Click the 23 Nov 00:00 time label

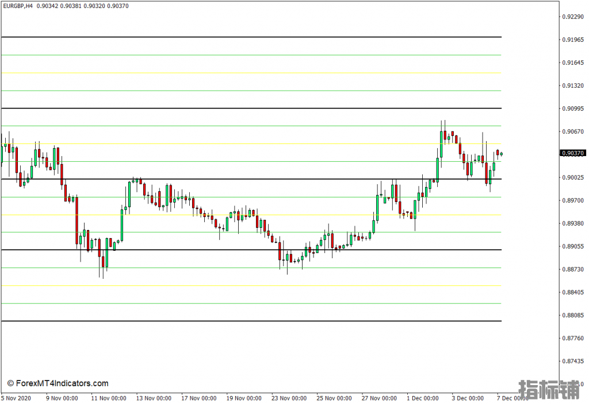pos(289,398)
